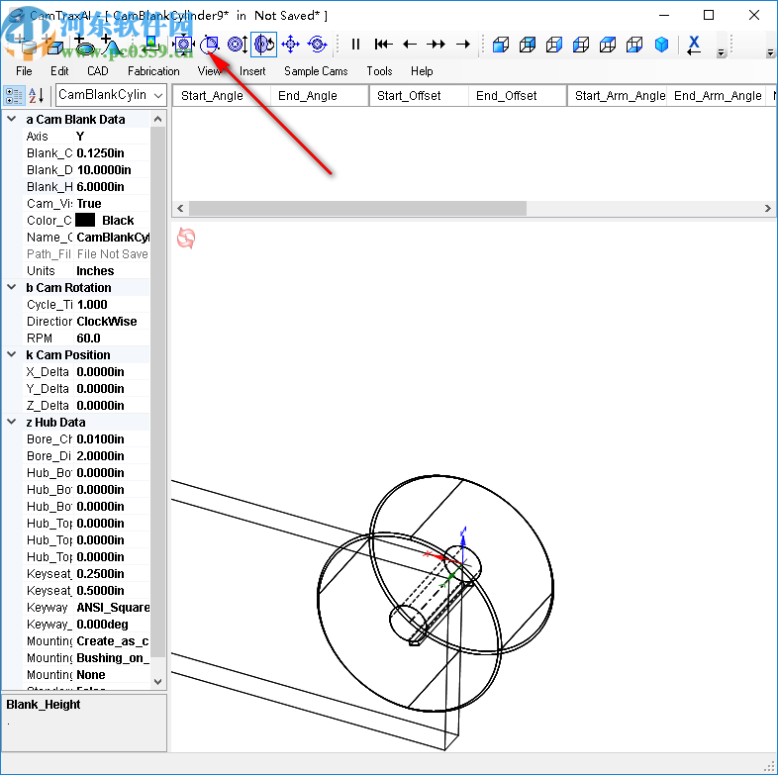Viewport: 778px width, 775px height.
Task: Click the X axis arrow icon
Action: (694, 45)
